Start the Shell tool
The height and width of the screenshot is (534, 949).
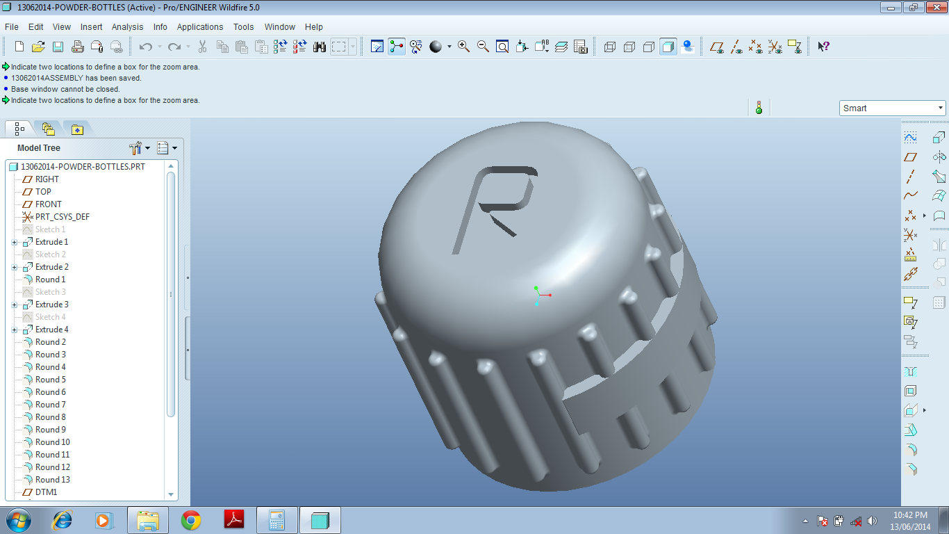(911, 391)
